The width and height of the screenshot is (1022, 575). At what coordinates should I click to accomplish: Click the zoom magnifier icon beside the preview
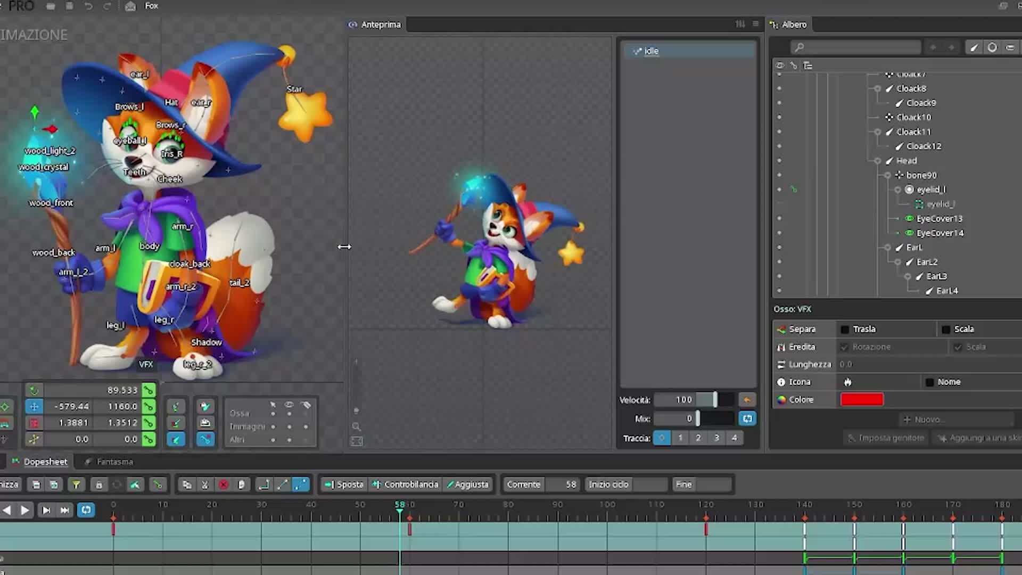[356, 426]
